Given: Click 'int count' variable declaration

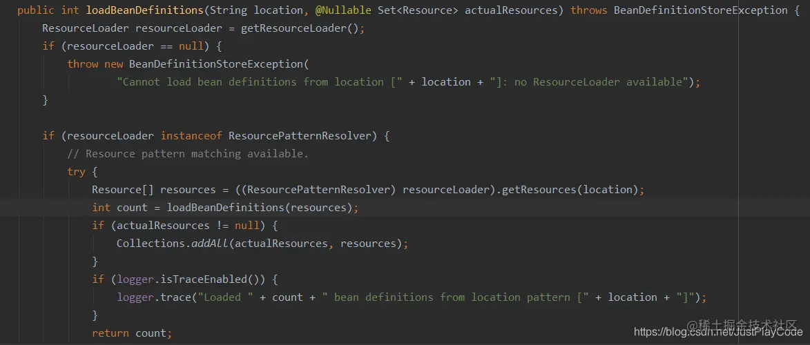Looking at the screenshot, I should click(120, 208).
